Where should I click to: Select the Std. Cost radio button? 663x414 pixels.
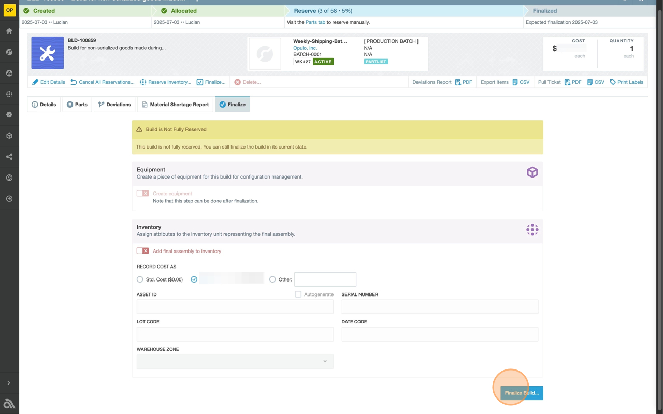140,279
